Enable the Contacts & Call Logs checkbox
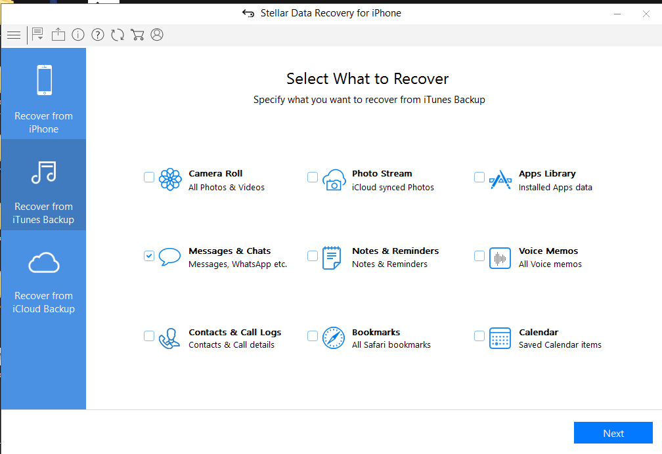Screen dimensions: 662x454 click(x=149, y=336)
